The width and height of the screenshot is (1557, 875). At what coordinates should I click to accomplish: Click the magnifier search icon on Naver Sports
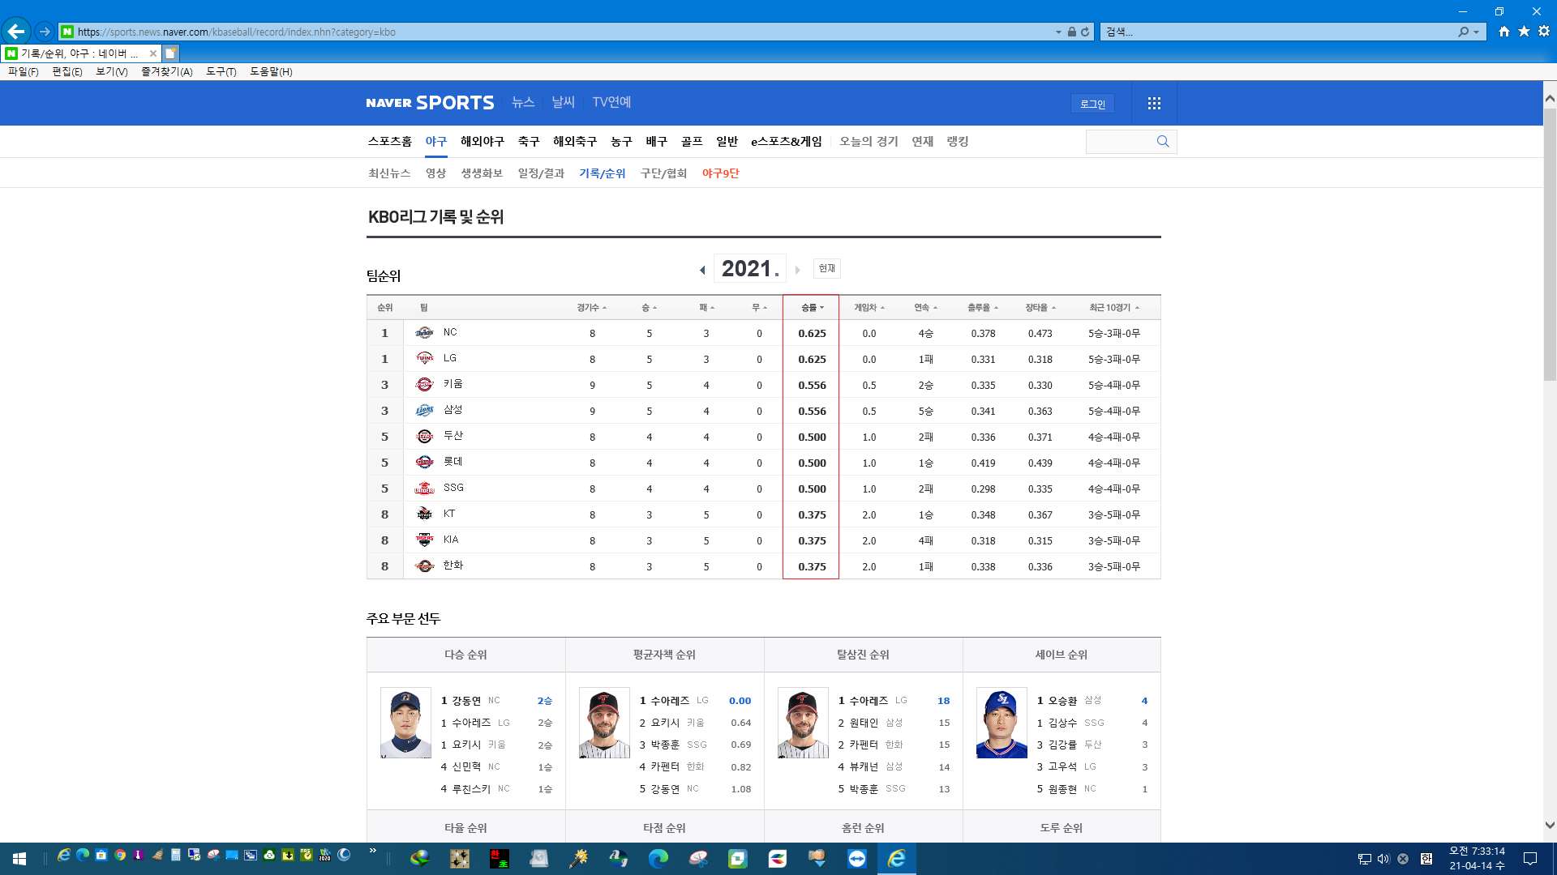click(1163, 141)
